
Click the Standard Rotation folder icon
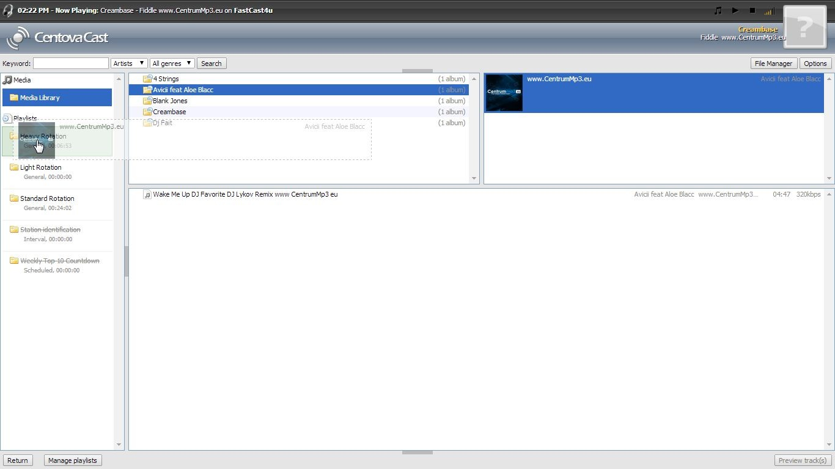[14, 198]
